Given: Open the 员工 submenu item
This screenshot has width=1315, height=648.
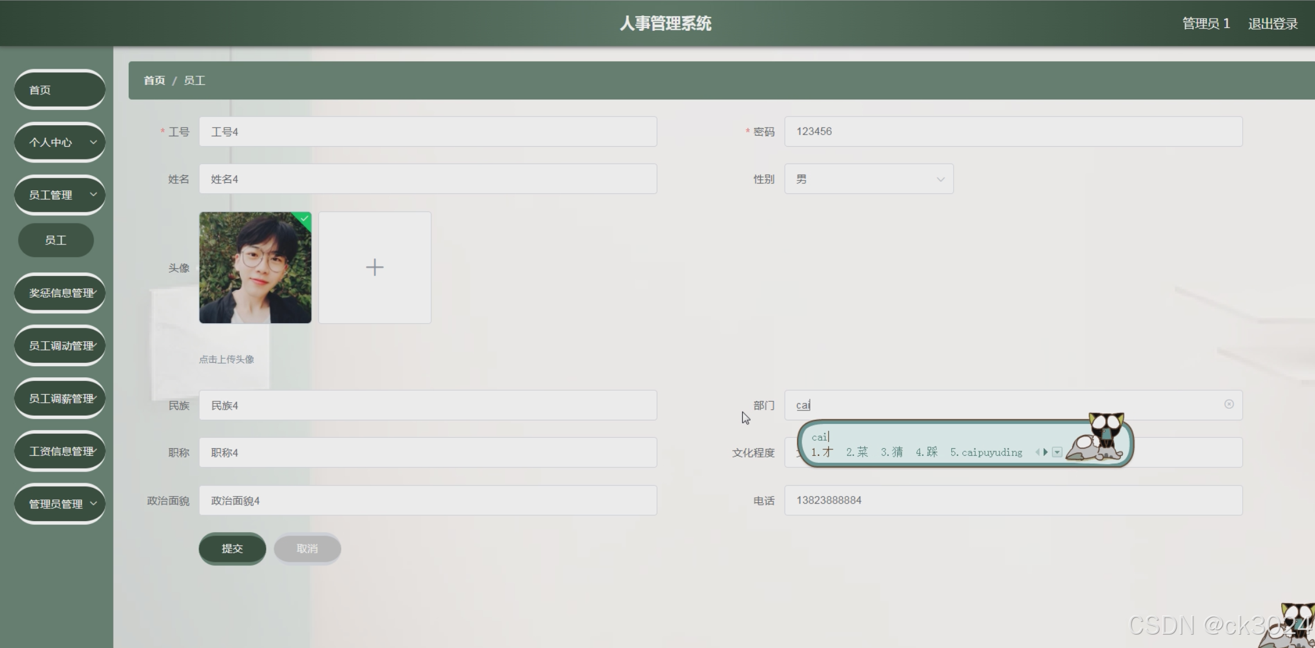Looking at the screenshot, I should [x=56, y=240].
